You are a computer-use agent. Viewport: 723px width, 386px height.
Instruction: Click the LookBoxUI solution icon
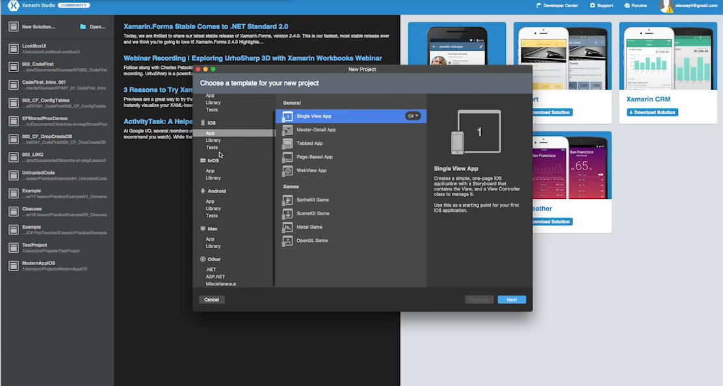pyautogui.click(x=14, y=48)
